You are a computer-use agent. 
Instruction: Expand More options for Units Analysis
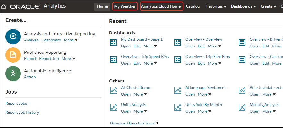point(140,111)
